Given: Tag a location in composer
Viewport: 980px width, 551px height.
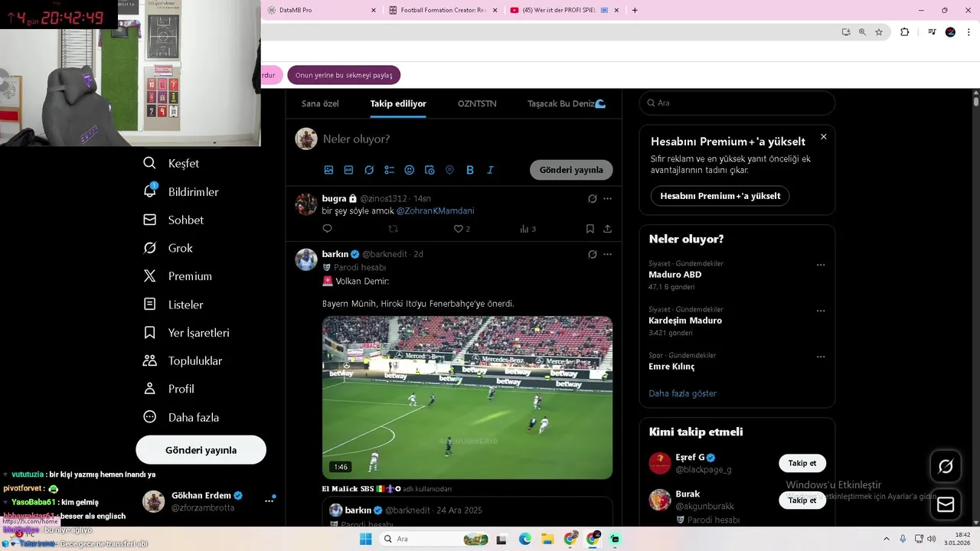Looking at the screenshot, I should (449, 170).
